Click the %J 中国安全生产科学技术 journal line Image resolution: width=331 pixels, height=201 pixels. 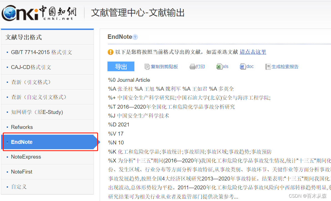pyautogui.click(x=139, y=116)
